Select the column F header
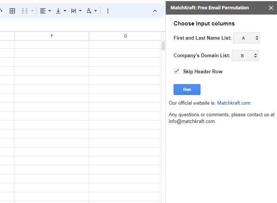This screenshot has height=203, width=277. (52, 36)
